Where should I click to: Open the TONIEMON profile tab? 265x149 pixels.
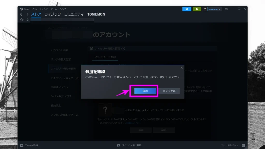(96, 14)
